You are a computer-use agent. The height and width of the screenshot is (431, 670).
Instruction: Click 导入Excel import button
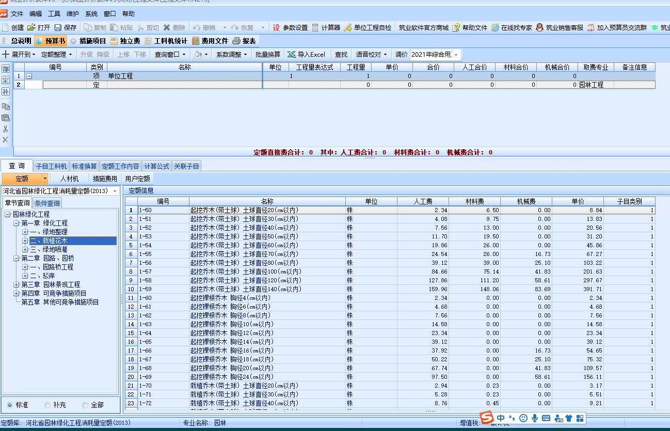pos(306,54)
